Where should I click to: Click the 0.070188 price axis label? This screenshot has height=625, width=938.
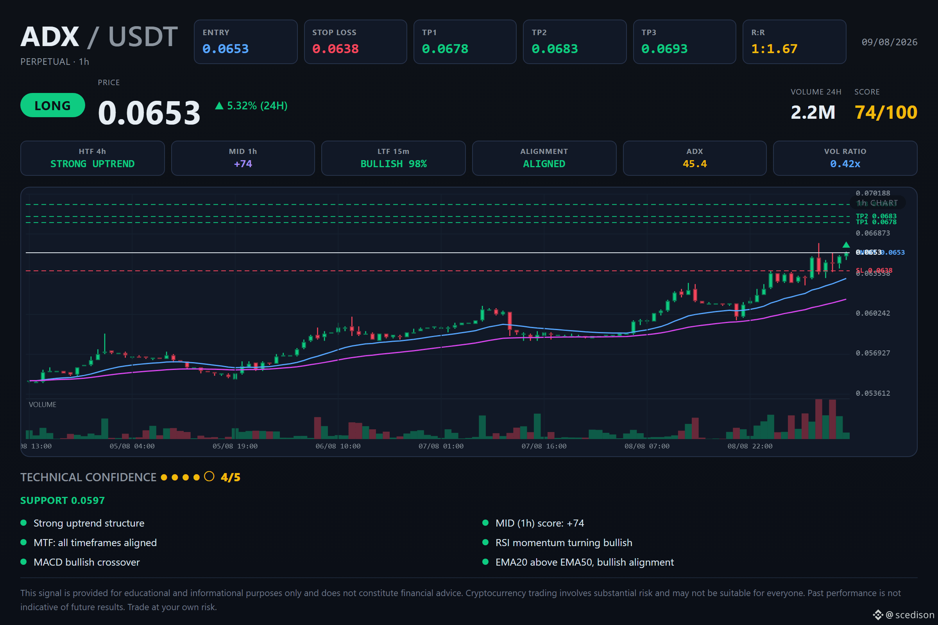click(873, 193)
